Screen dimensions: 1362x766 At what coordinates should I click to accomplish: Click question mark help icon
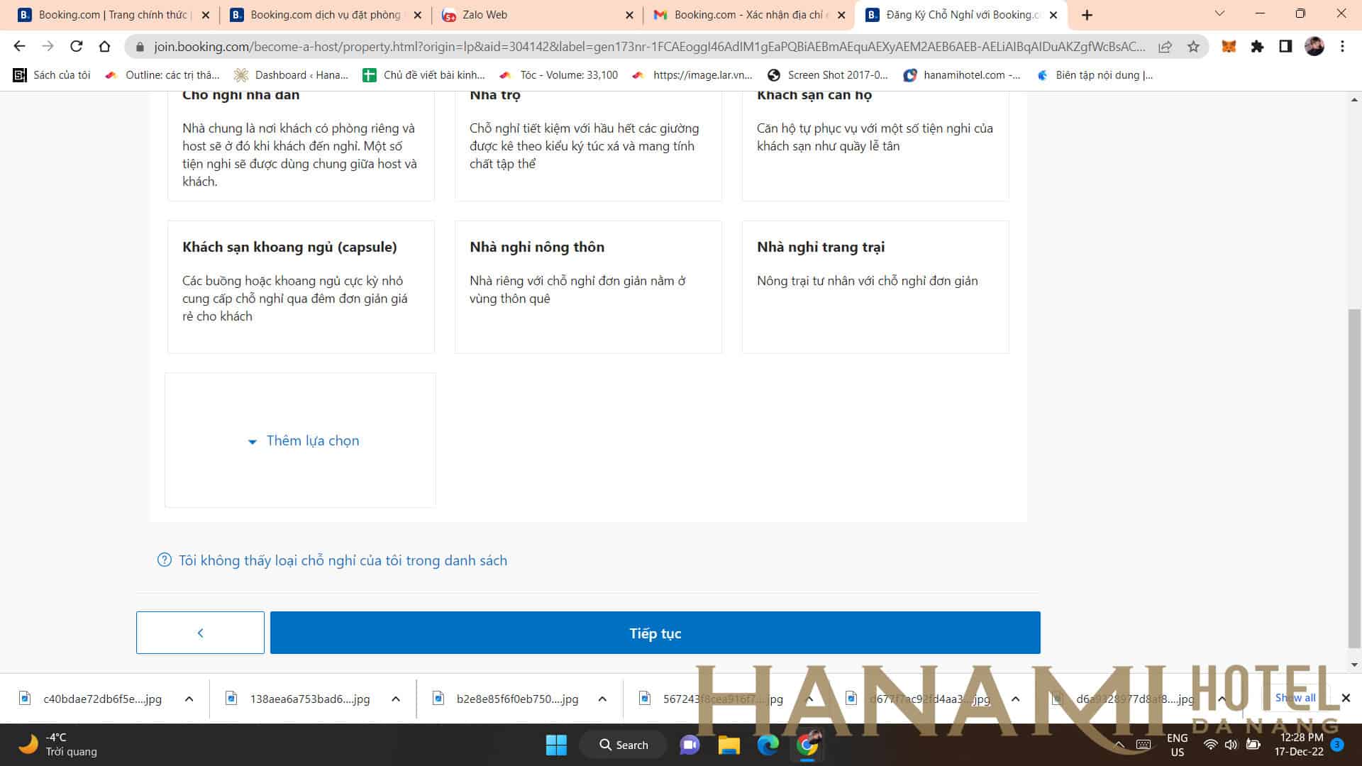(164, 560)
